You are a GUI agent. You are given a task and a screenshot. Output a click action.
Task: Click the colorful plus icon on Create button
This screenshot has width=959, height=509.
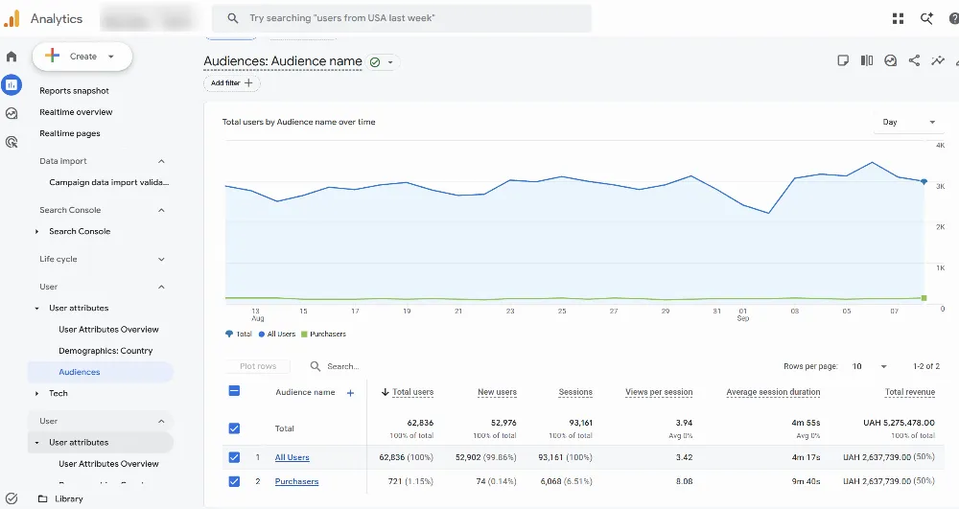click(x=53, y=56)
